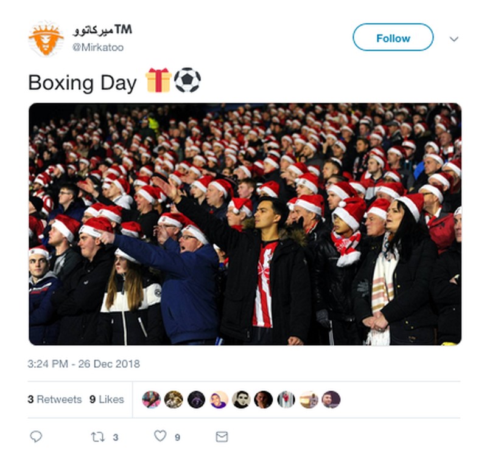This screenshot has width=487, height=465.
Task: Send tweet via direct message envelope icon
Action: click(x=222, y=437)
